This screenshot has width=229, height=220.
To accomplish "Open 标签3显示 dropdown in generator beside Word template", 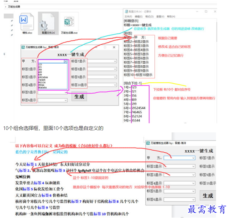I will [193, 175].
